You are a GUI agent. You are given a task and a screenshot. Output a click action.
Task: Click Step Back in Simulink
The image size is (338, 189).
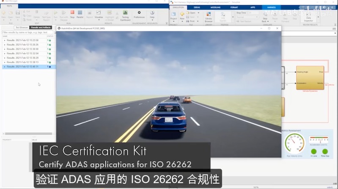tap(265, 17)
